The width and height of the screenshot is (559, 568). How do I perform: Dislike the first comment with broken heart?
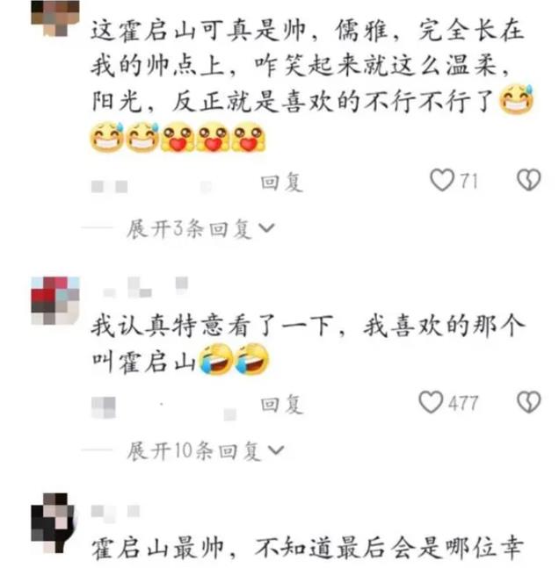pyautogui.click(x=529, y=180)
